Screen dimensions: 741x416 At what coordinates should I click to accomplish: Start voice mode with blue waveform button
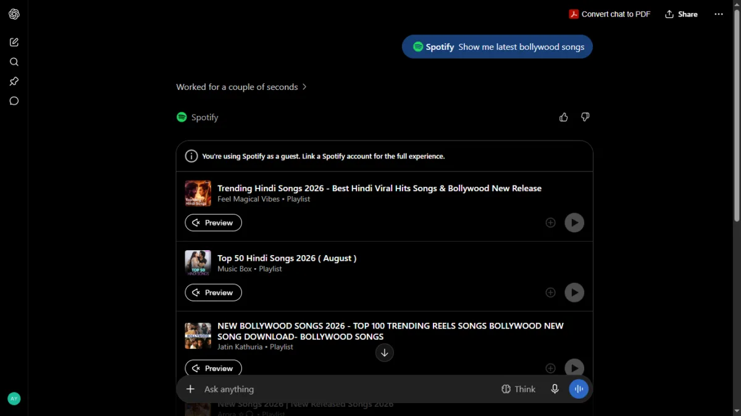point(579,389)
